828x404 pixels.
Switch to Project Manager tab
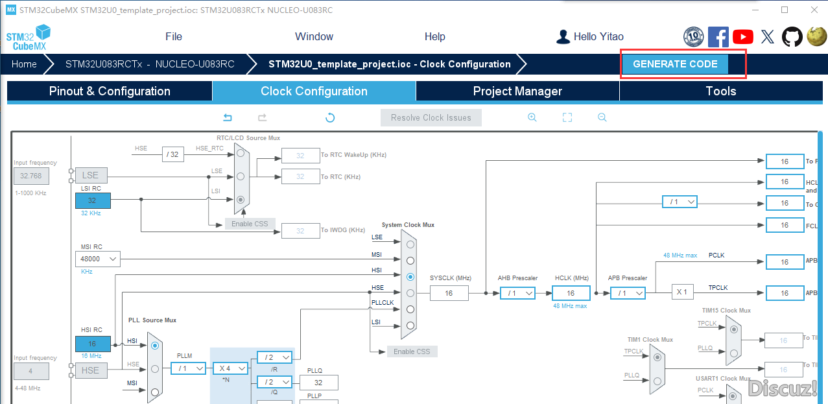pyautogui.click(x=517, y=91)
